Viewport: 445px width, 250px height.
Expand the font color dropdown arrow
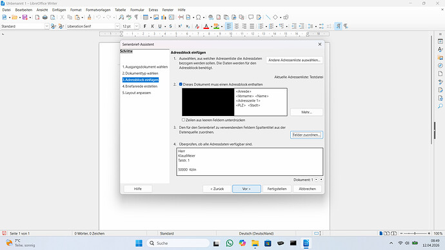pyautogui.click(x=212, y=26)
